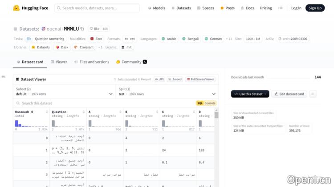The width and height of the screenshot is (334, 187).
Task: Click the Unnamed: 0 histogram bar
Action: click(17, 123)
